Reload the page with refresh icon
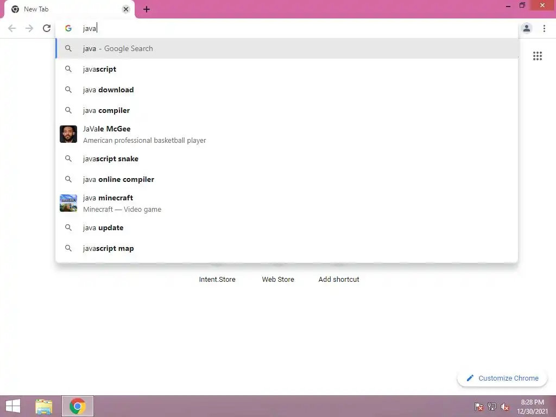Viewport: 556px width, 417px height. tap(47, 28)
